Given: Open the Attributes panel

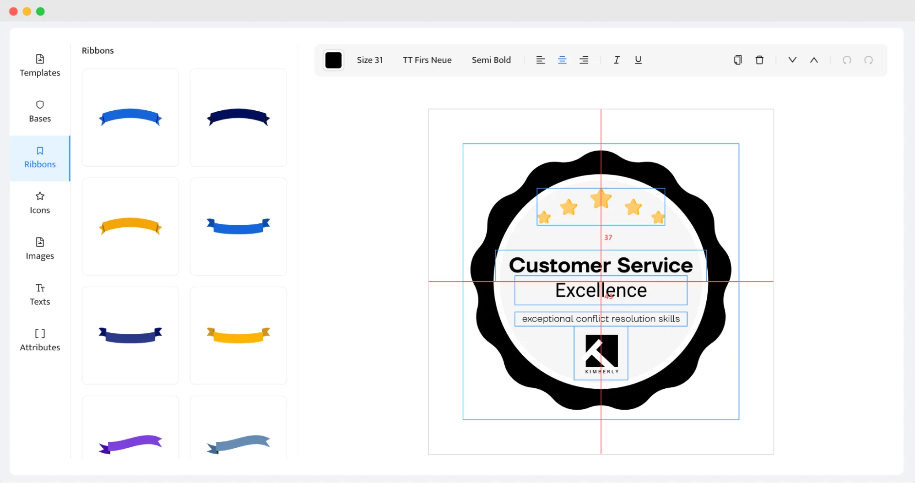Looking at the screenshot, I should 40,341.
